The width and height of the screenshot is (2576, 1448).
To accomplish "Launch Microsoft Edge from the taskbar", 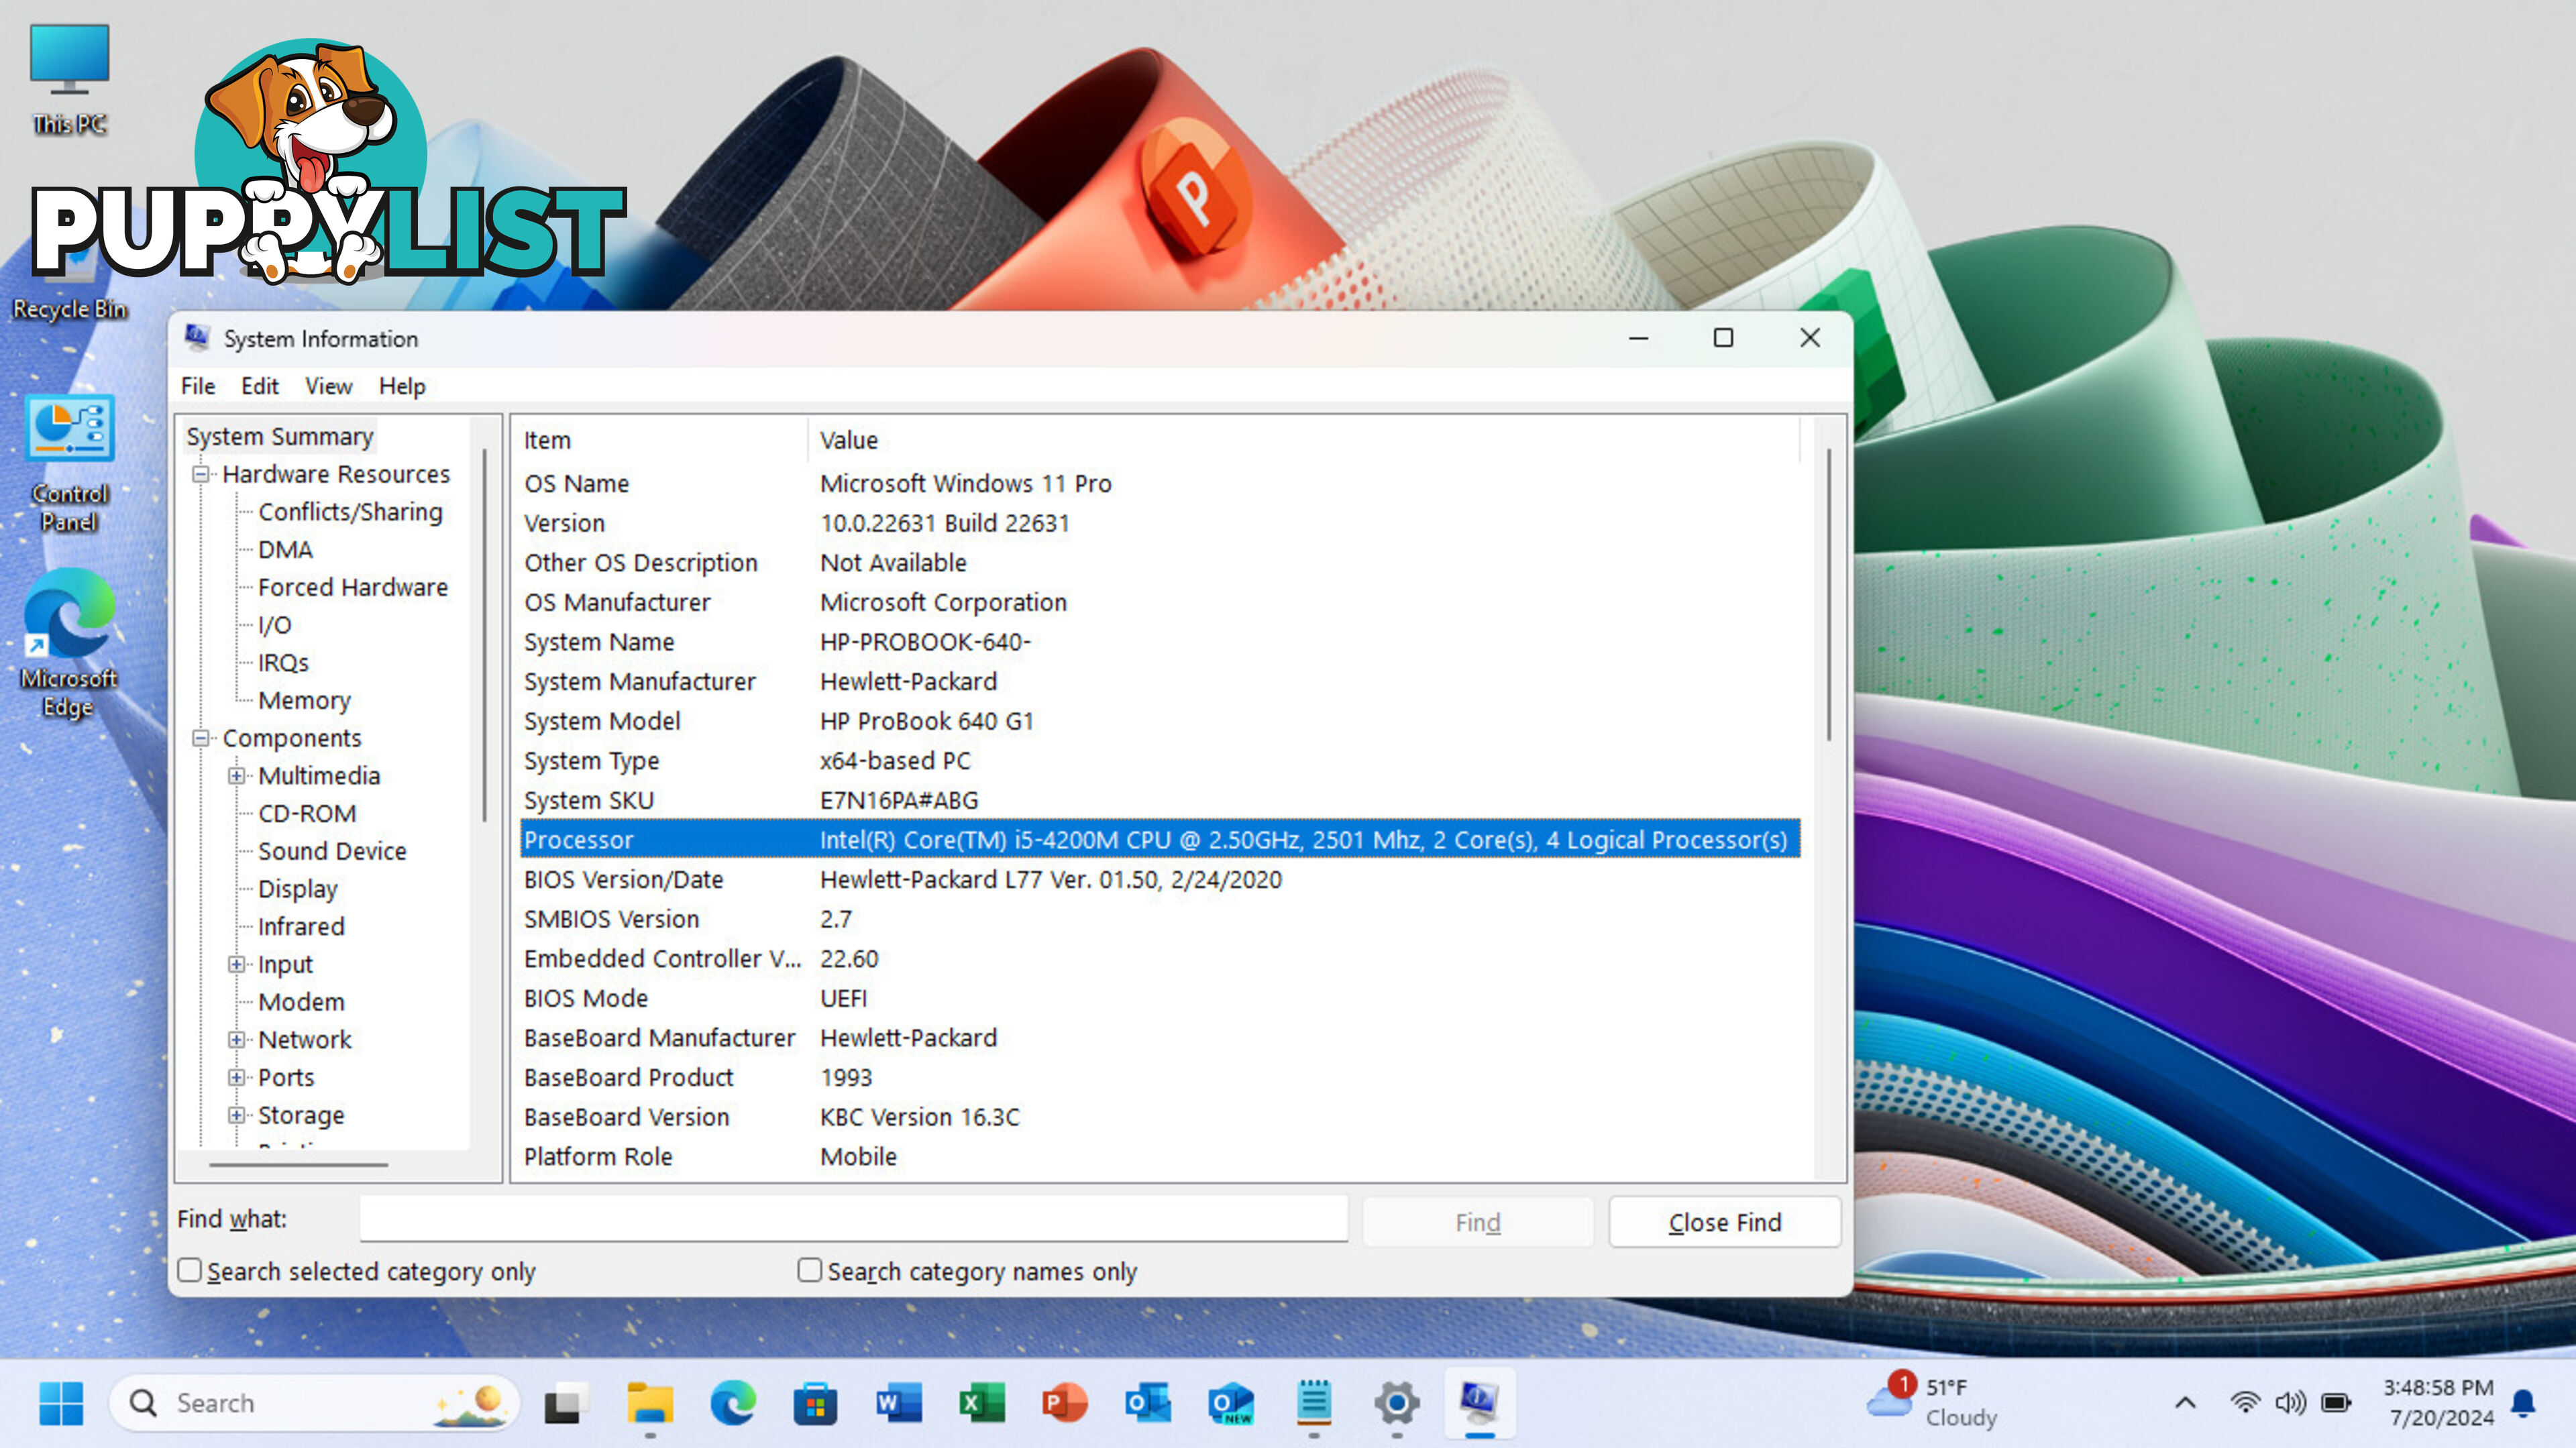I will pyautogui.click(x=733, y=1403).
